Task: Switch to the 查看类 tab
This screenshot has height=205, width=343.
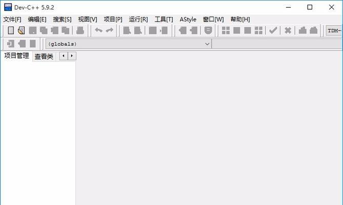Action: click(44, 56)
